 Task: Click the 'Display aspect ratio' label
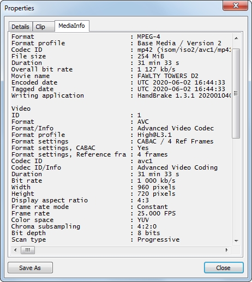50,200
